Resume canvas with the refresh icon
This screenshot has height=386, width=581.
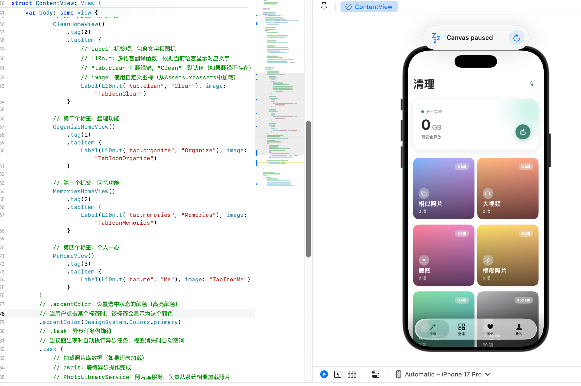pos(516,38)
